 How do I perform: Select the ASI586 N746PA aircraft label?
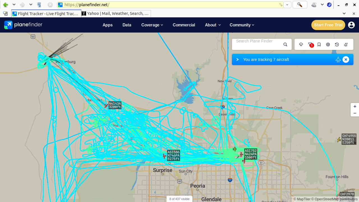174,155
